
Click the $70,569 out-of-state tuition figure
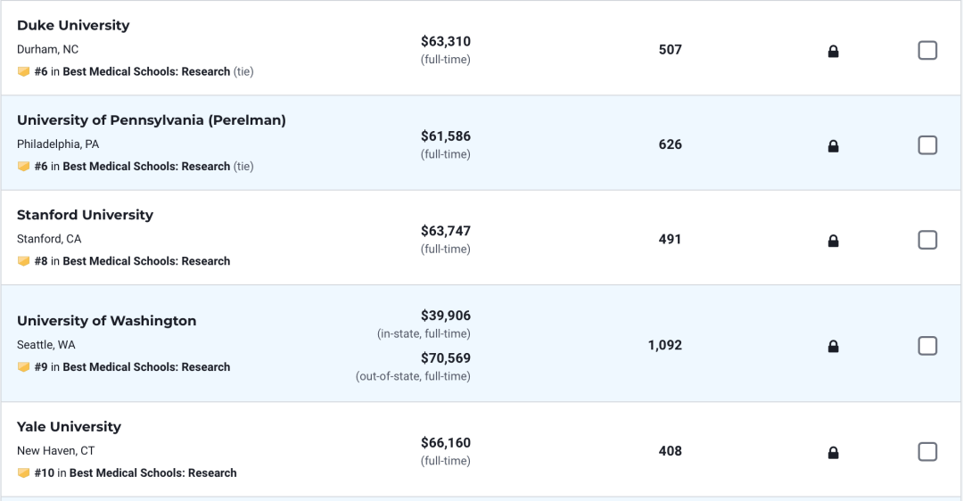coord(445,358)
